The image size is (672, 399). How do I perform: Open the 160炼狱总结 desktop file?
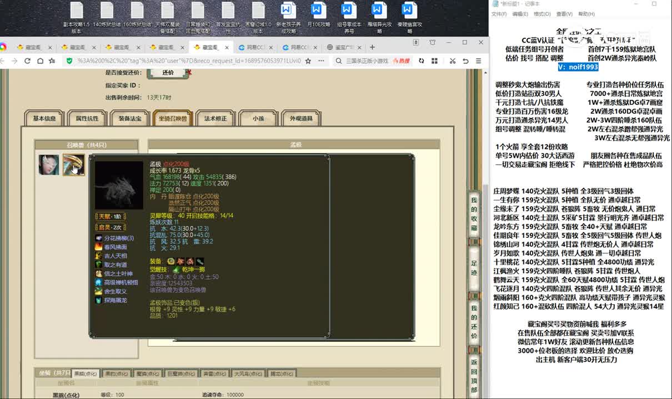point(137,15)
